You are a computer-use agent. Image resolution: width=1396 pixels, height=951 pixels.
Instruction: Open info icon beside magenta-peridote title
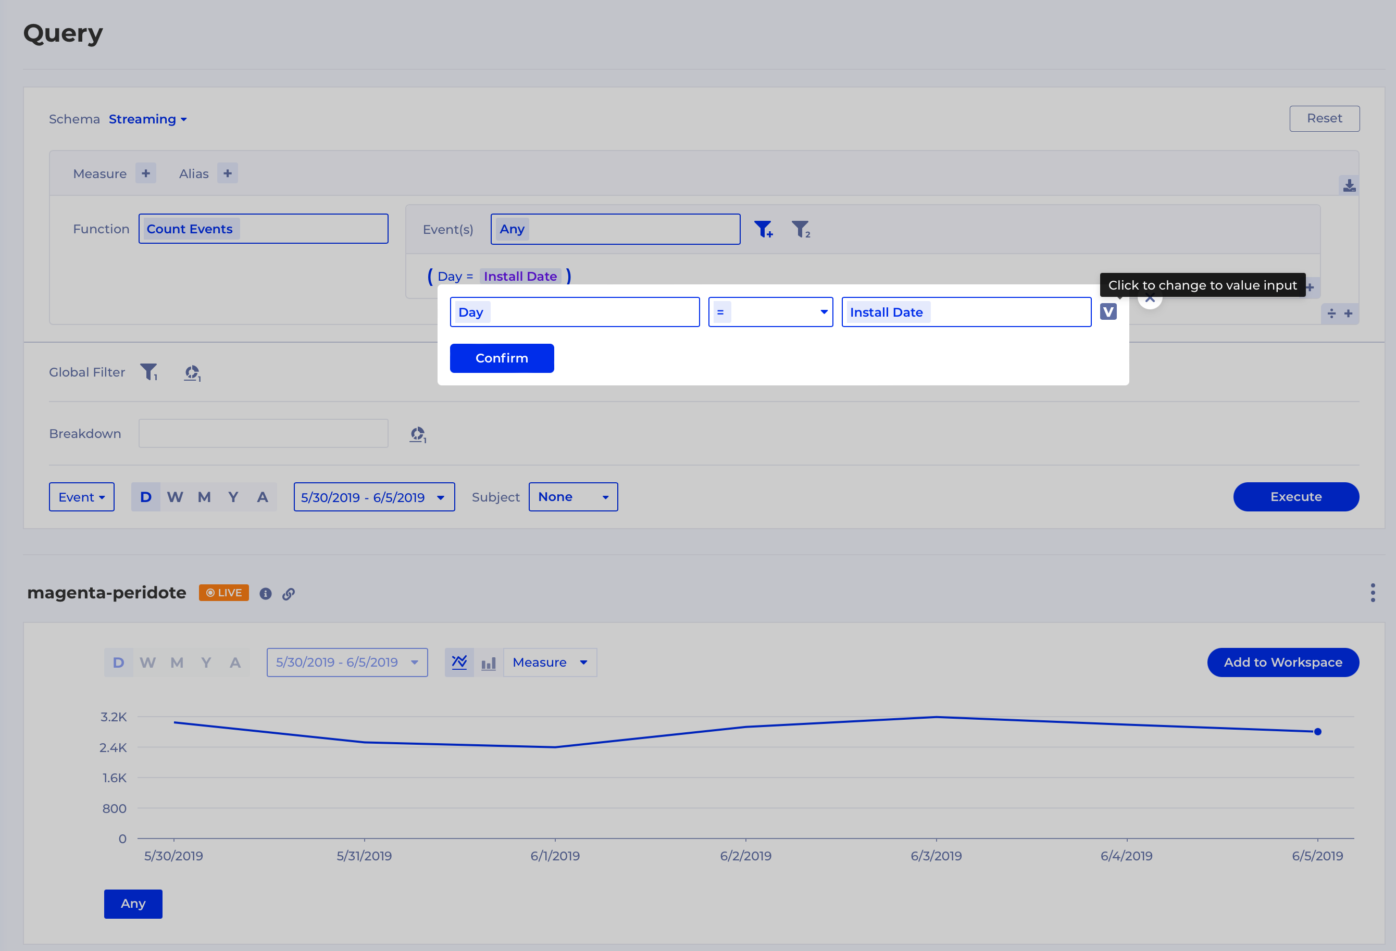(266, 594)
